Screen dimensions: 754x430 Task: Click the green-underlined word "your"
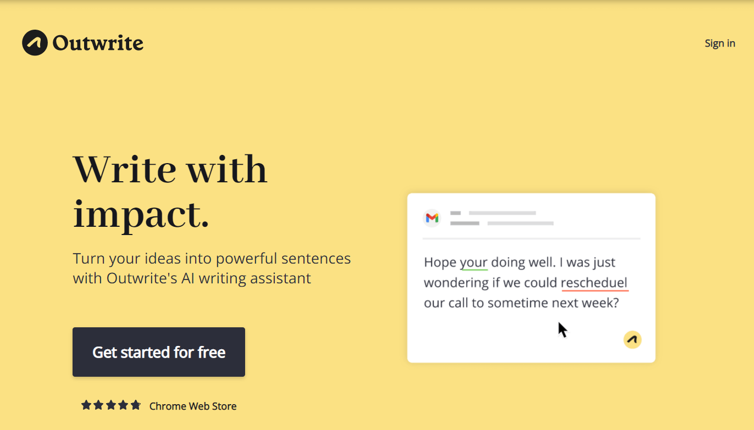(474, 263)
